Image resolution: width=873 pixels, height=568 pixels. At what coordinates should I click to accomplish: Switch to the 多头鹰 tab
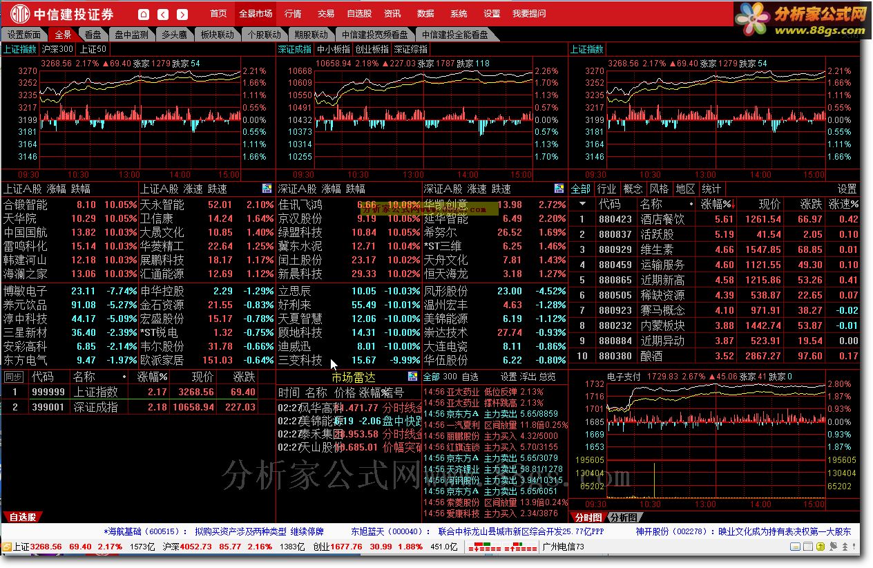coord(174,35)
